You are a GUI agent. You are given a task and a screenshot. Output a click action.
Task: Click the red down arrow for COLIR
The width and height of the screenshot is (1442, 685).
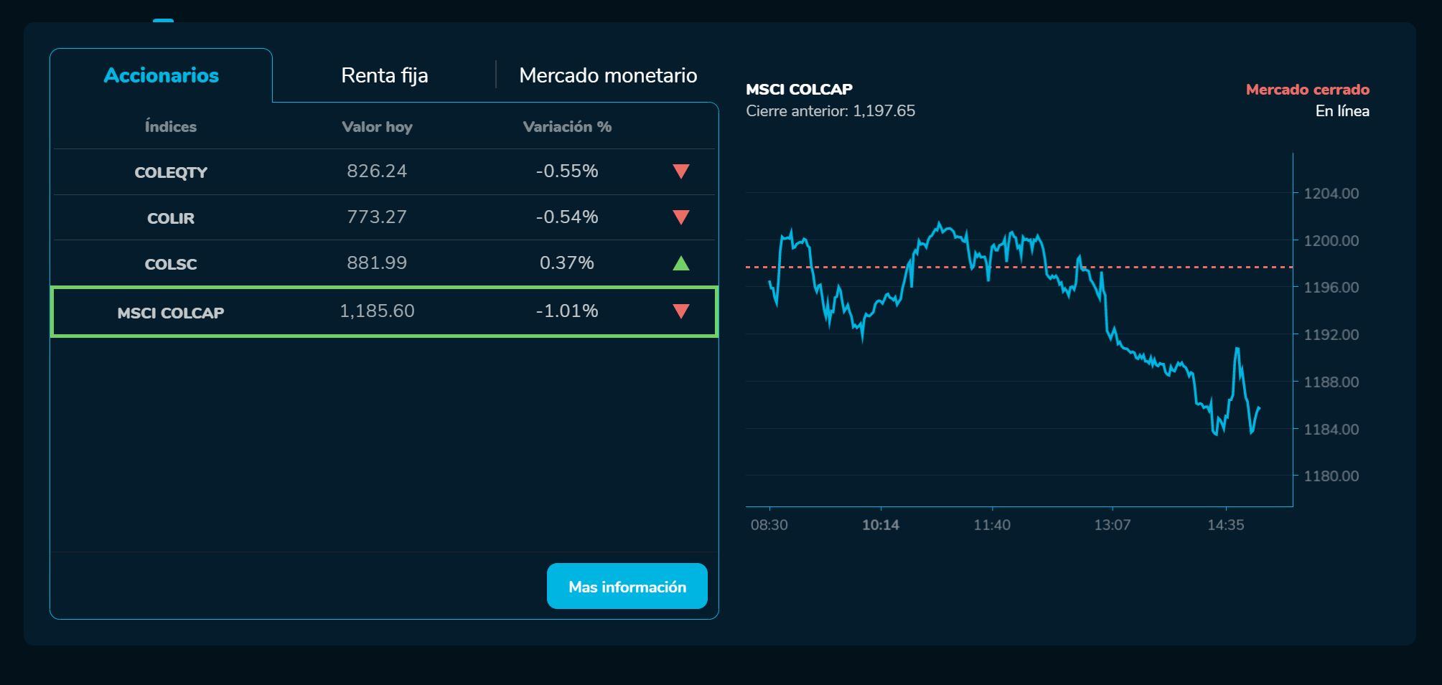click(x=680, y=217)
